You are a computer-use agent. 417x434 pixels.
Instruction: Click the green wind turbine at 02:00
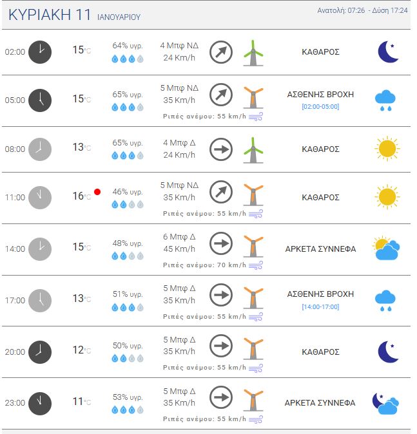(x=253, y=52)
